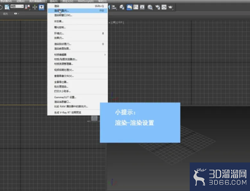Open 图形编辑器(D) menu in menu bar
The width and height of the screenshot is (250, 191).
coord(37,1)
